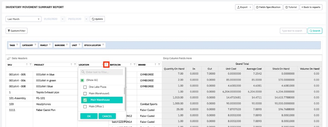The width and height of the screenshot is (328, 127).
Task: Go Back to reports
Action: click(x=311, y=7)
